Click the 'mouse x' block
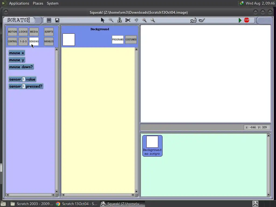Screen dimensions: 276x207 click(x=16, y=53)
